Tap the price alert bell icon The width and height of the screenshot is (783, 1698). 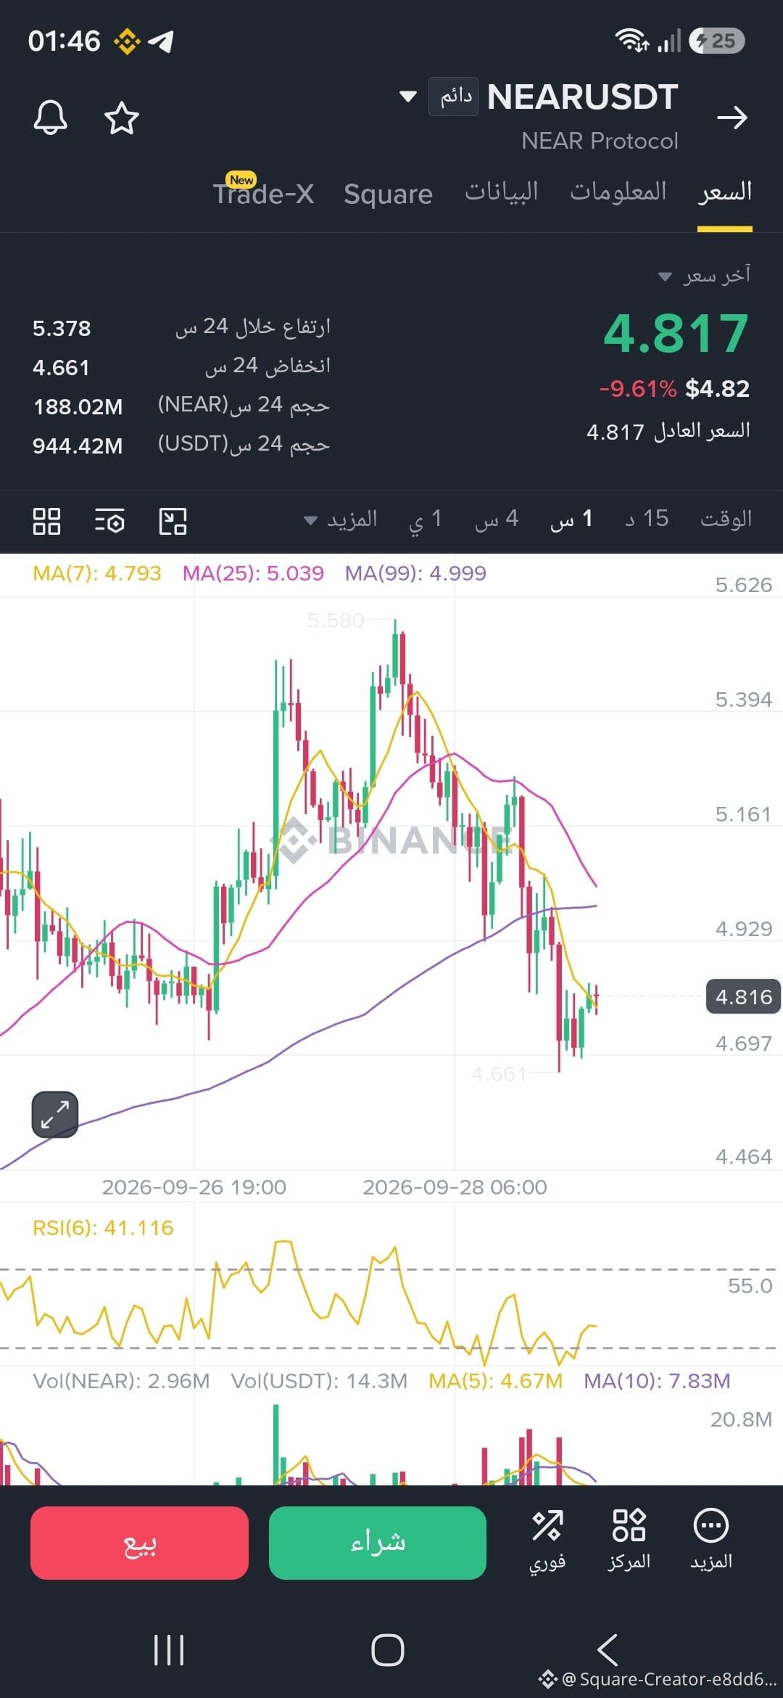pyautogui.click(x=50, y=118)
